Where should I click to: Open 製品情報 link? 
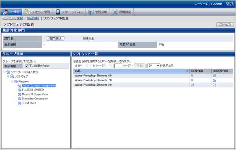tap(33, 18)
